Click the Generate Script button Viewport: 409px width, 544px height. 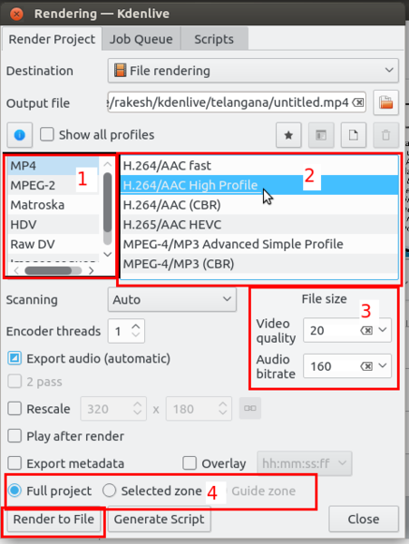(x=160, y=520)
